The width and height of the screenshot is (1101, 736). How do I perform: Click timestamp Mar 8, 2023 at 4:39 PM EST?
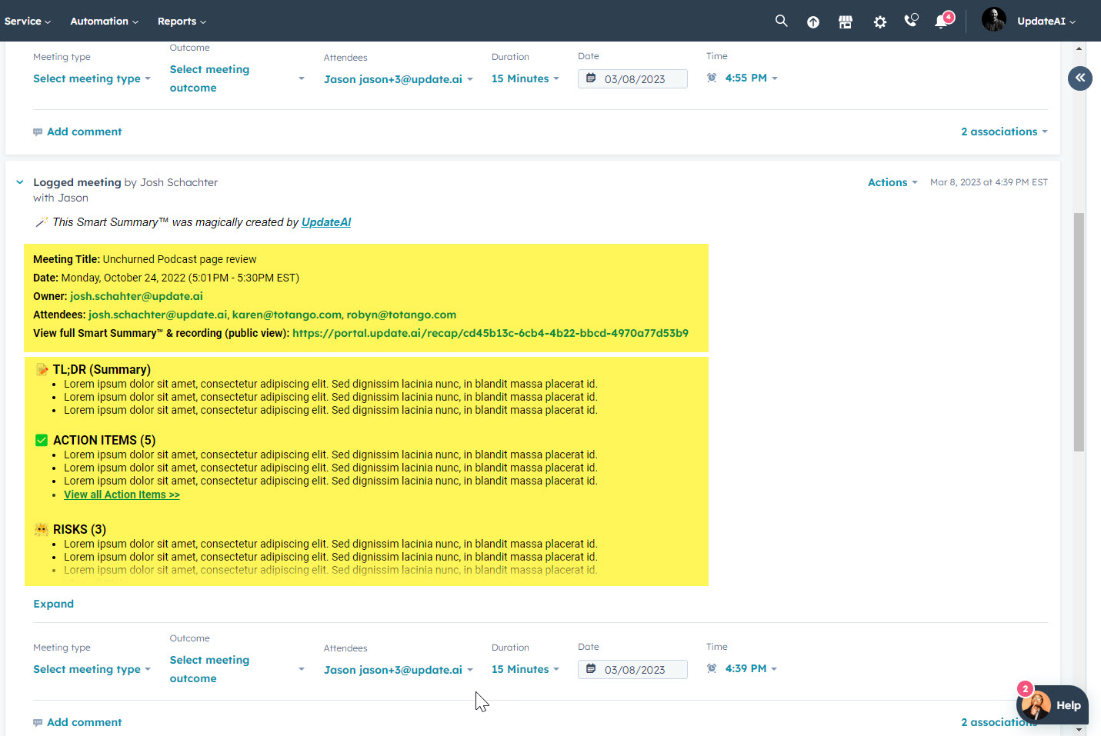[x=989, y=182]
